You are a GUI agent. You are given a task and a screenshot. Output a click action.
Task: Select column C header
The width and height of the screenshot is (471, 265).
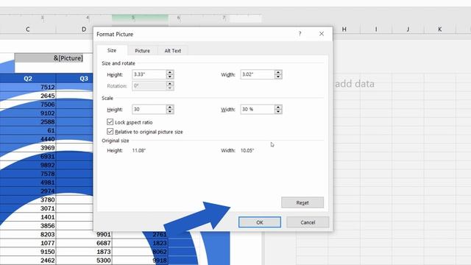pyautogui.click(x=28, y=29)
